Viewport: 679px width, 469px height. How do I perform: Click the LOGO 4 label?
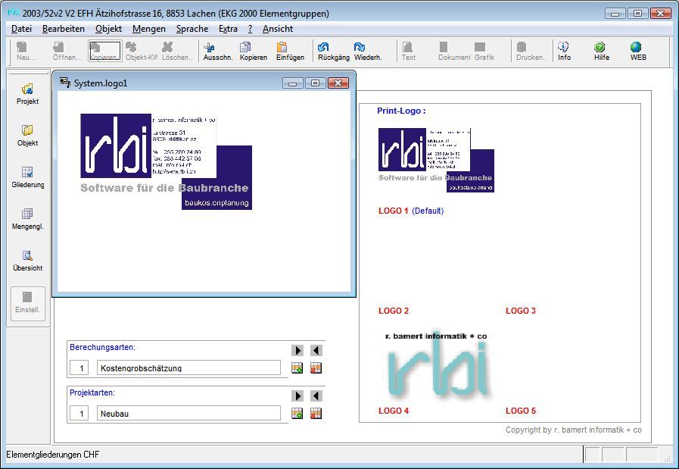(x=394, y=411)
